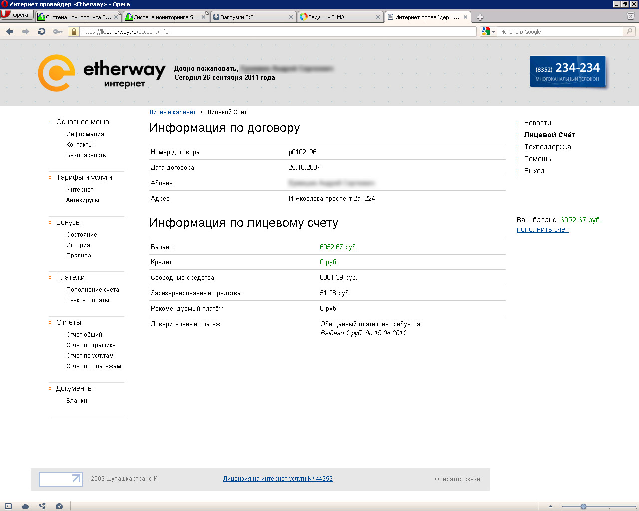The width and height of the screenshot is (639, 511).
Task: Open Контакты in the left sidebar
Action: tap(79, 145)
